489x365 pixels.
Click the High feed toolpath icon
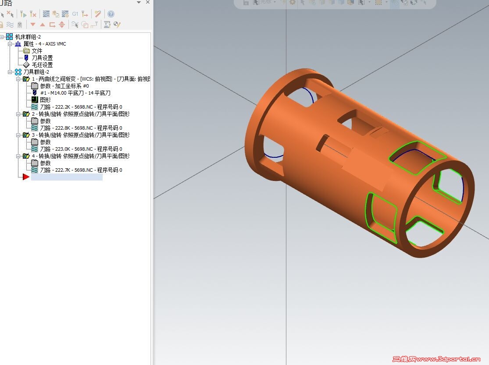coord(85,14)
